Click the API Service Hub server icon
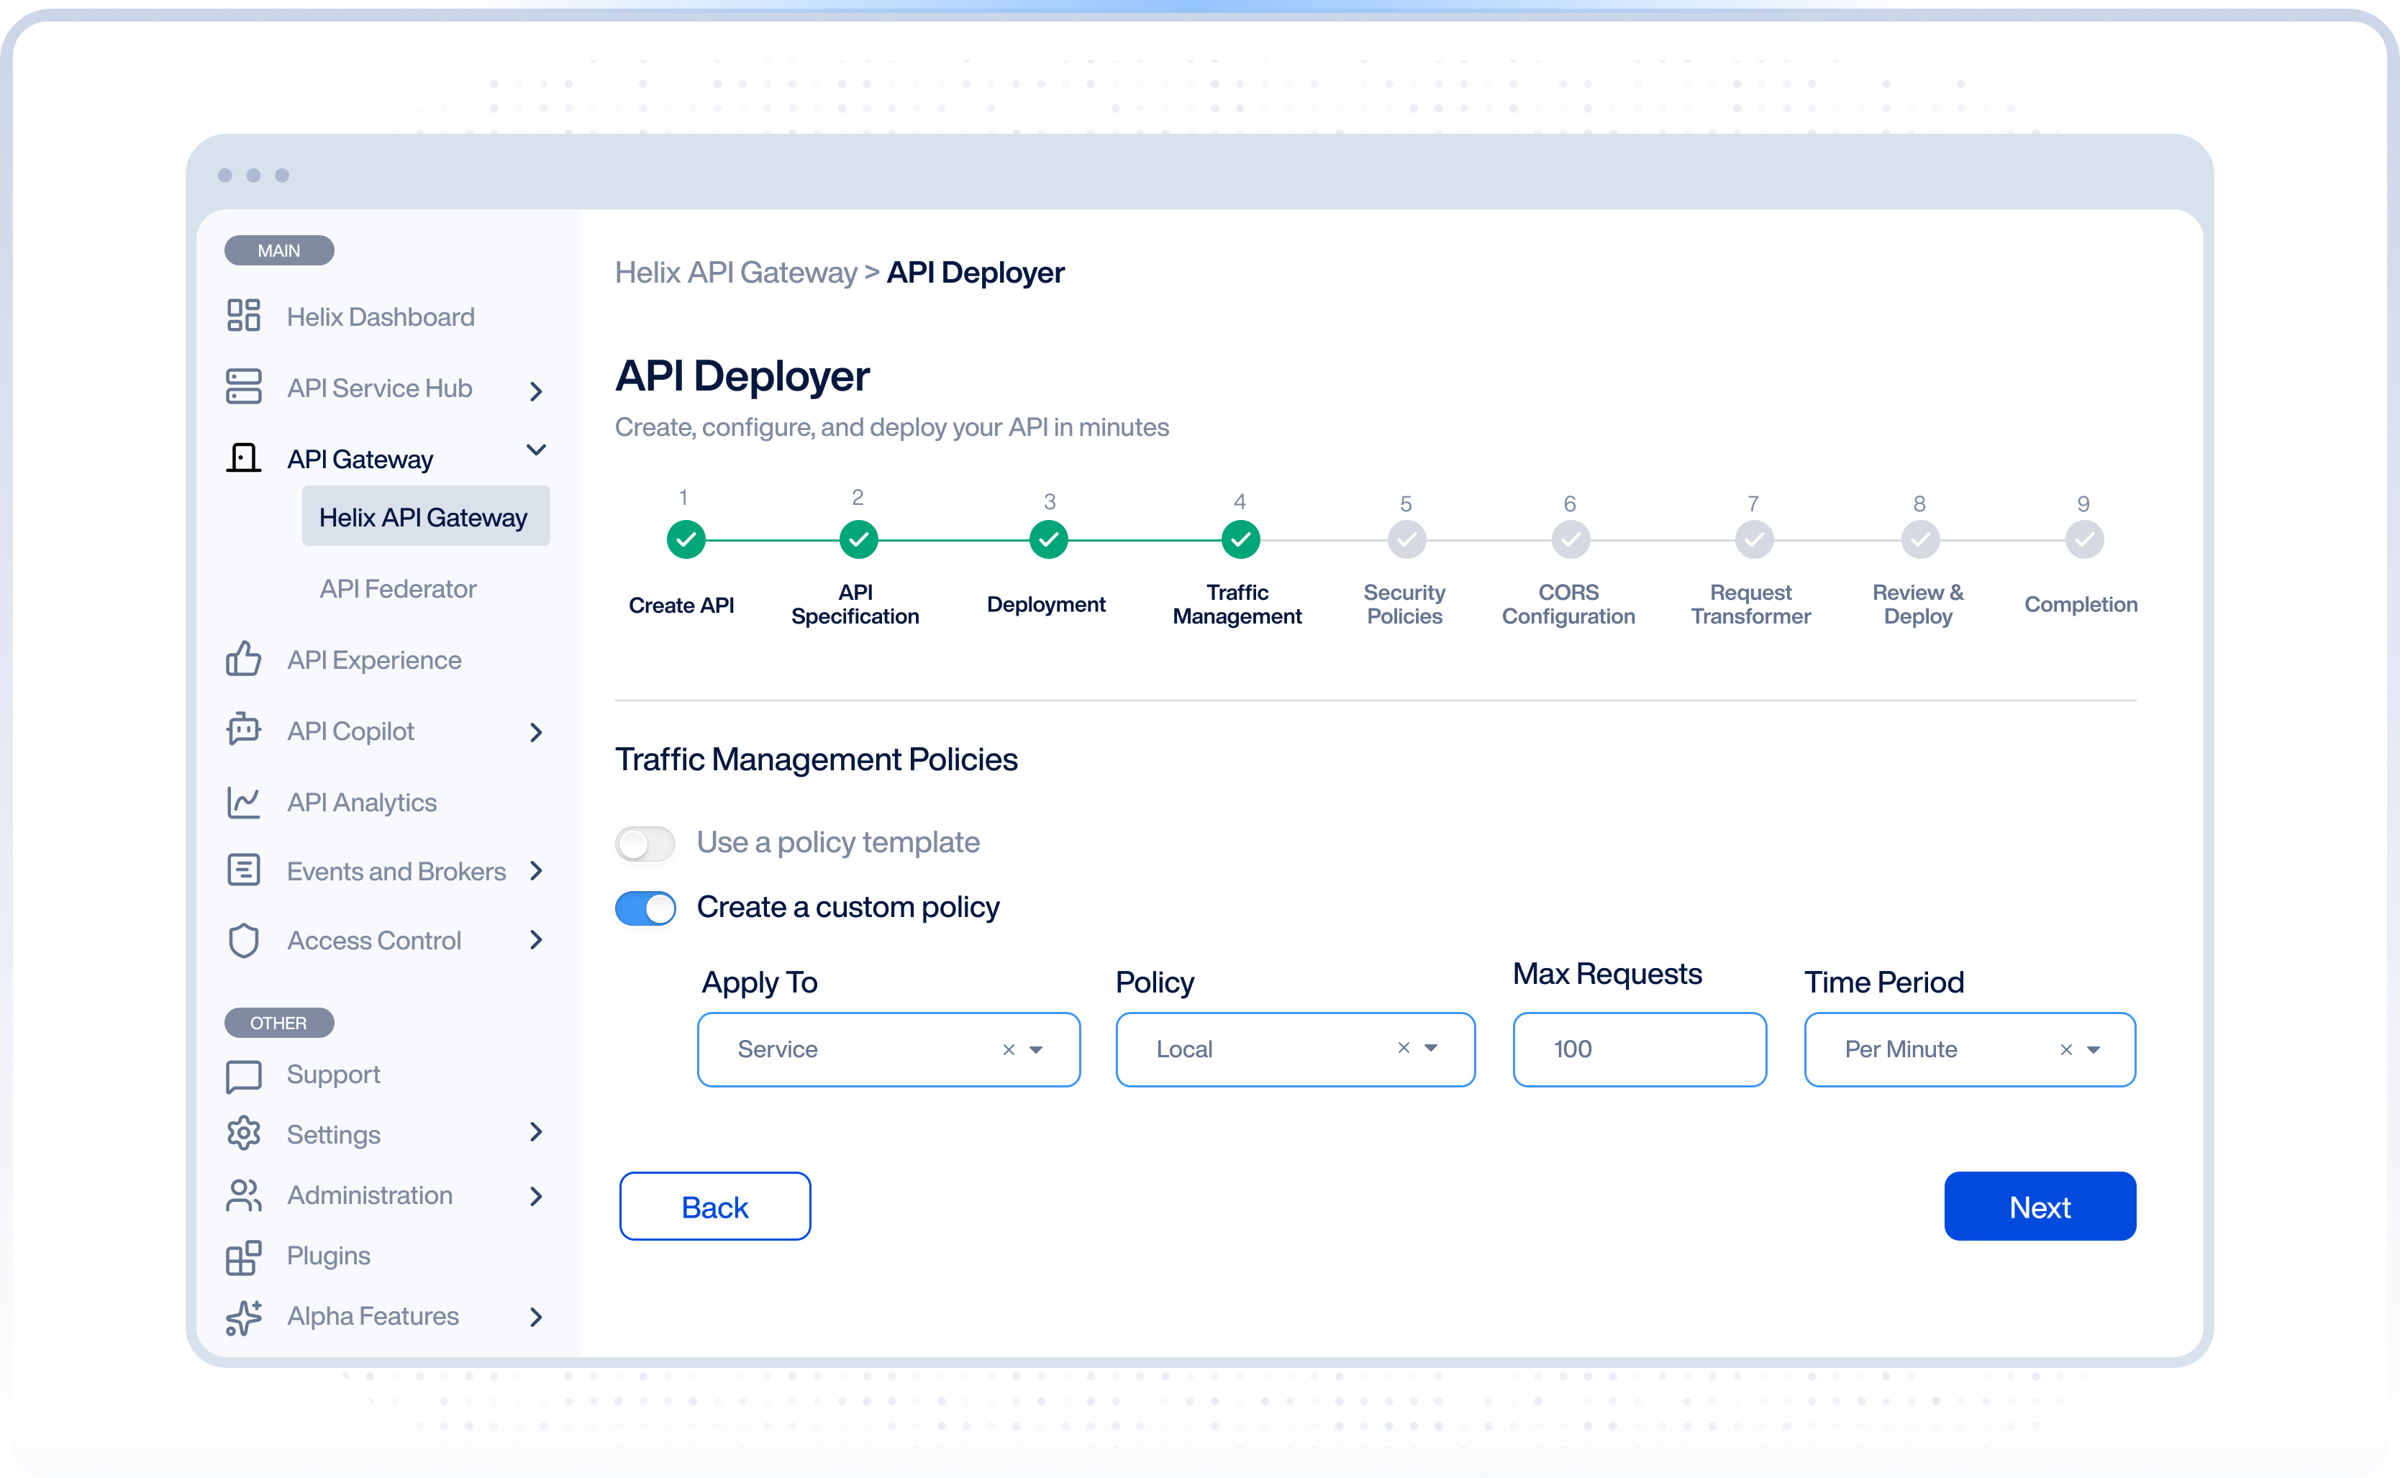The height and width of the screenshot is (1478, 2400). pyautogui.click(x=243, y=387)
